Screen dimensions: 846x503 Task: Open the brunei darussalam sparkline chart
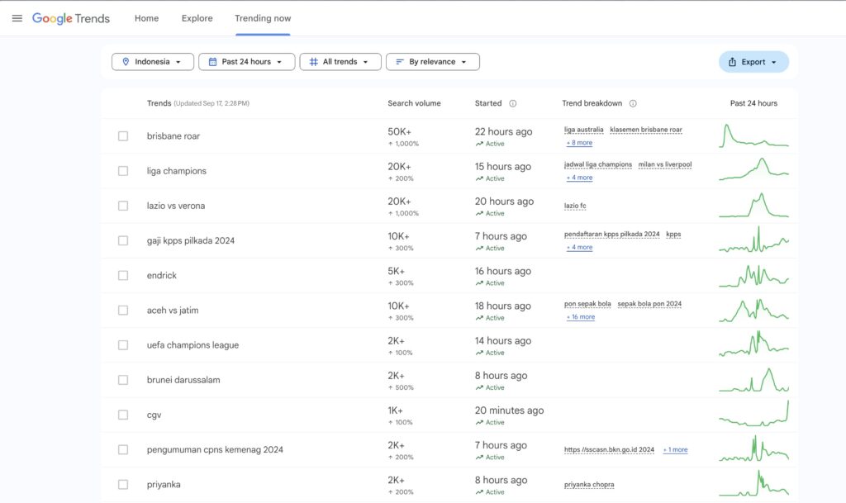point(753,380)
